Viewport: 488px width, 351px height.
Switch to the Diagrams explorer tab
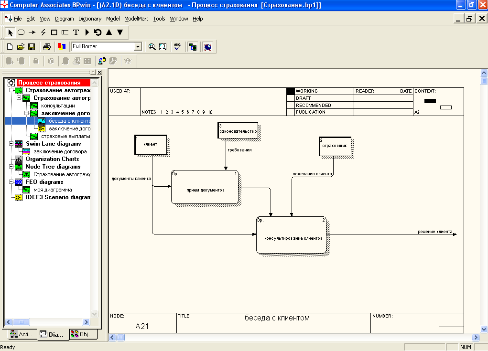(52, 334)
